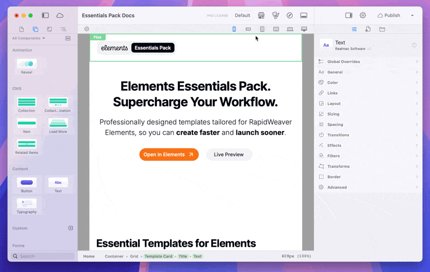Open Publish options dropdown arrow
This screenshot has width=430, height=272.
coord(412,16)
